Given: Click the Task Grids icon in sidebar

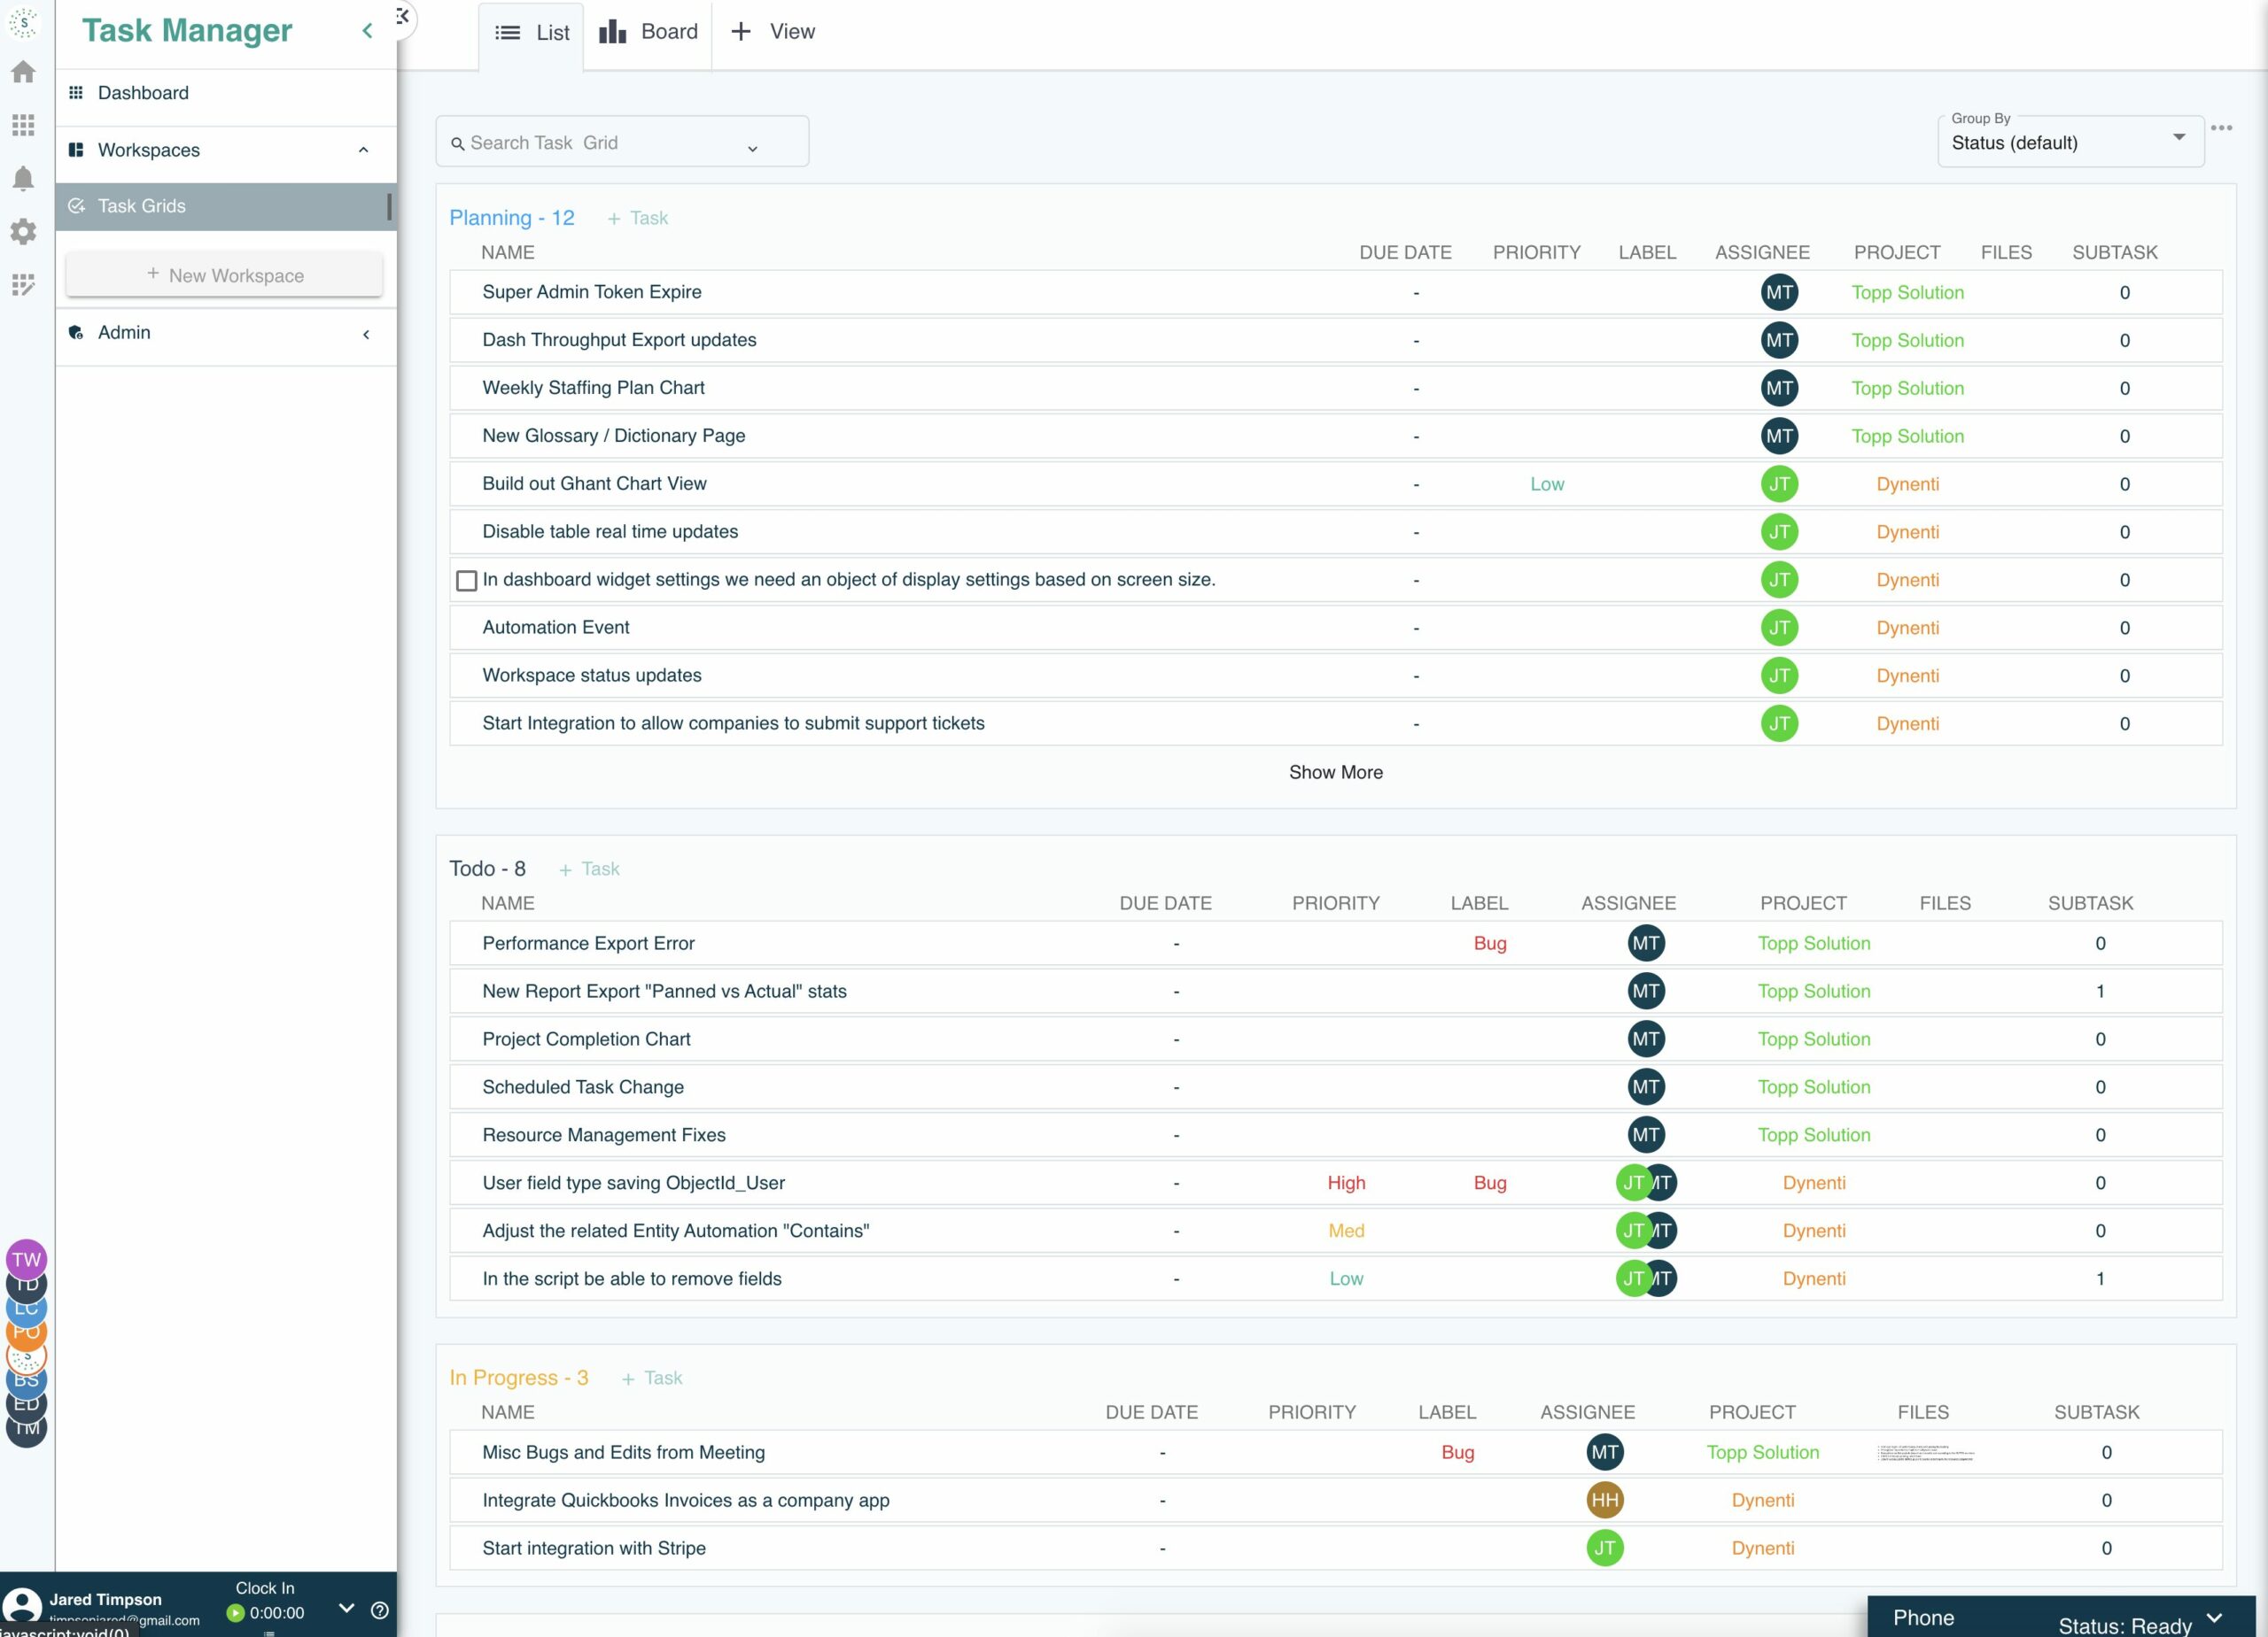Looking at the screenshot, I should [76, 206].
